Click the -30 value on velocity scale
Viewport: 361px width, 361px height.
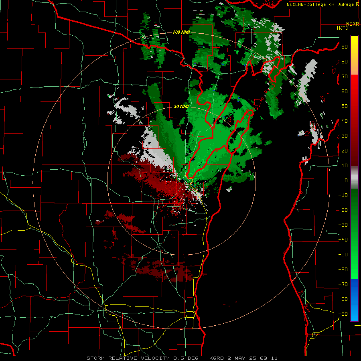(x=343, y=225)
